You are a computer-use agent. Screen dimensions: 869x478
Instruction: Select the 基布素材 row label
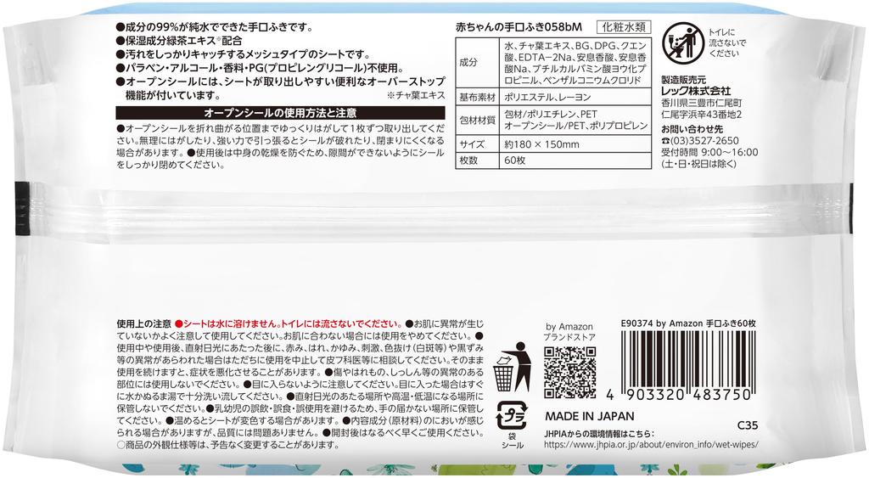(477, 97)
